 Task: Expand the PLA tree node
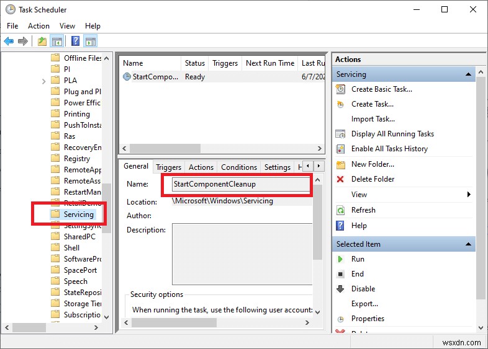(43, 81)
